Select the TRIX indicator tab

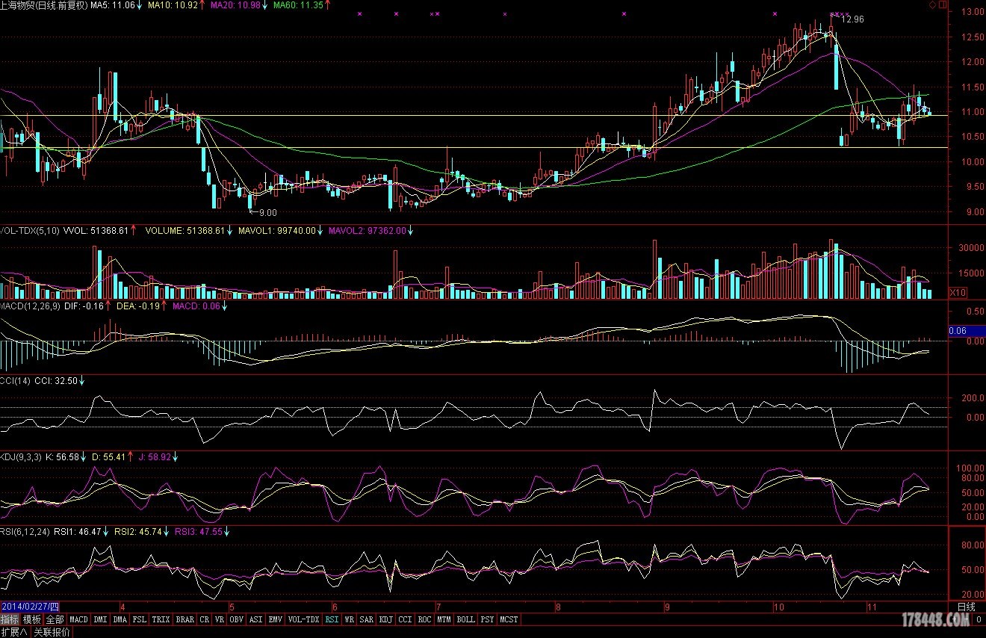click(161, 619)
